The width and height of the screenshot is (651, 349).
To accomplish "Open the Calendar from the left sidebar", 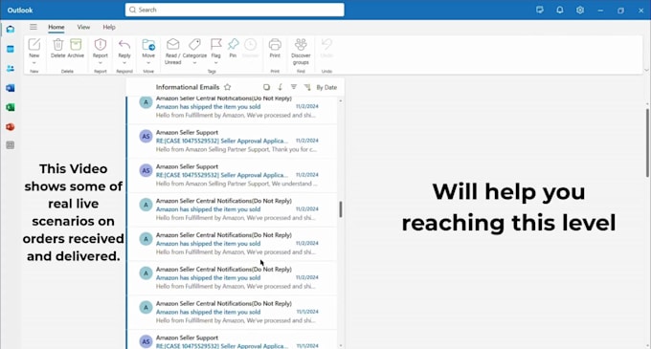I will point(10,49).
